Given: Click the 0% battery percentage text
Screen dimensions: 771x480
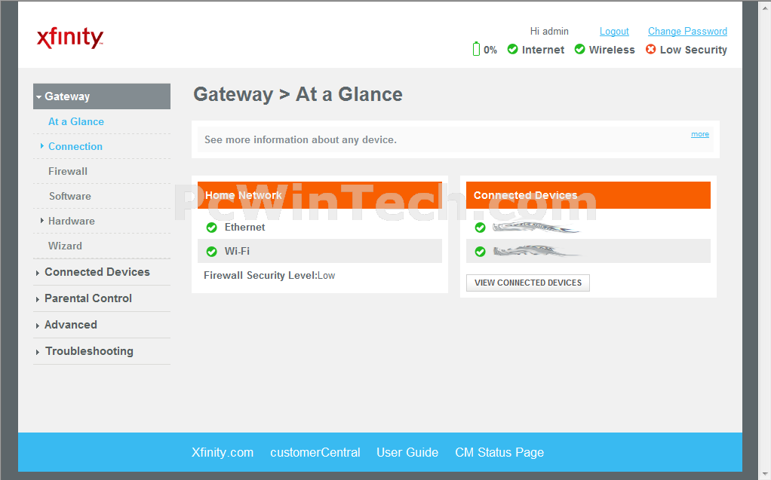Looking at the screenshot, I should (490, 50).
